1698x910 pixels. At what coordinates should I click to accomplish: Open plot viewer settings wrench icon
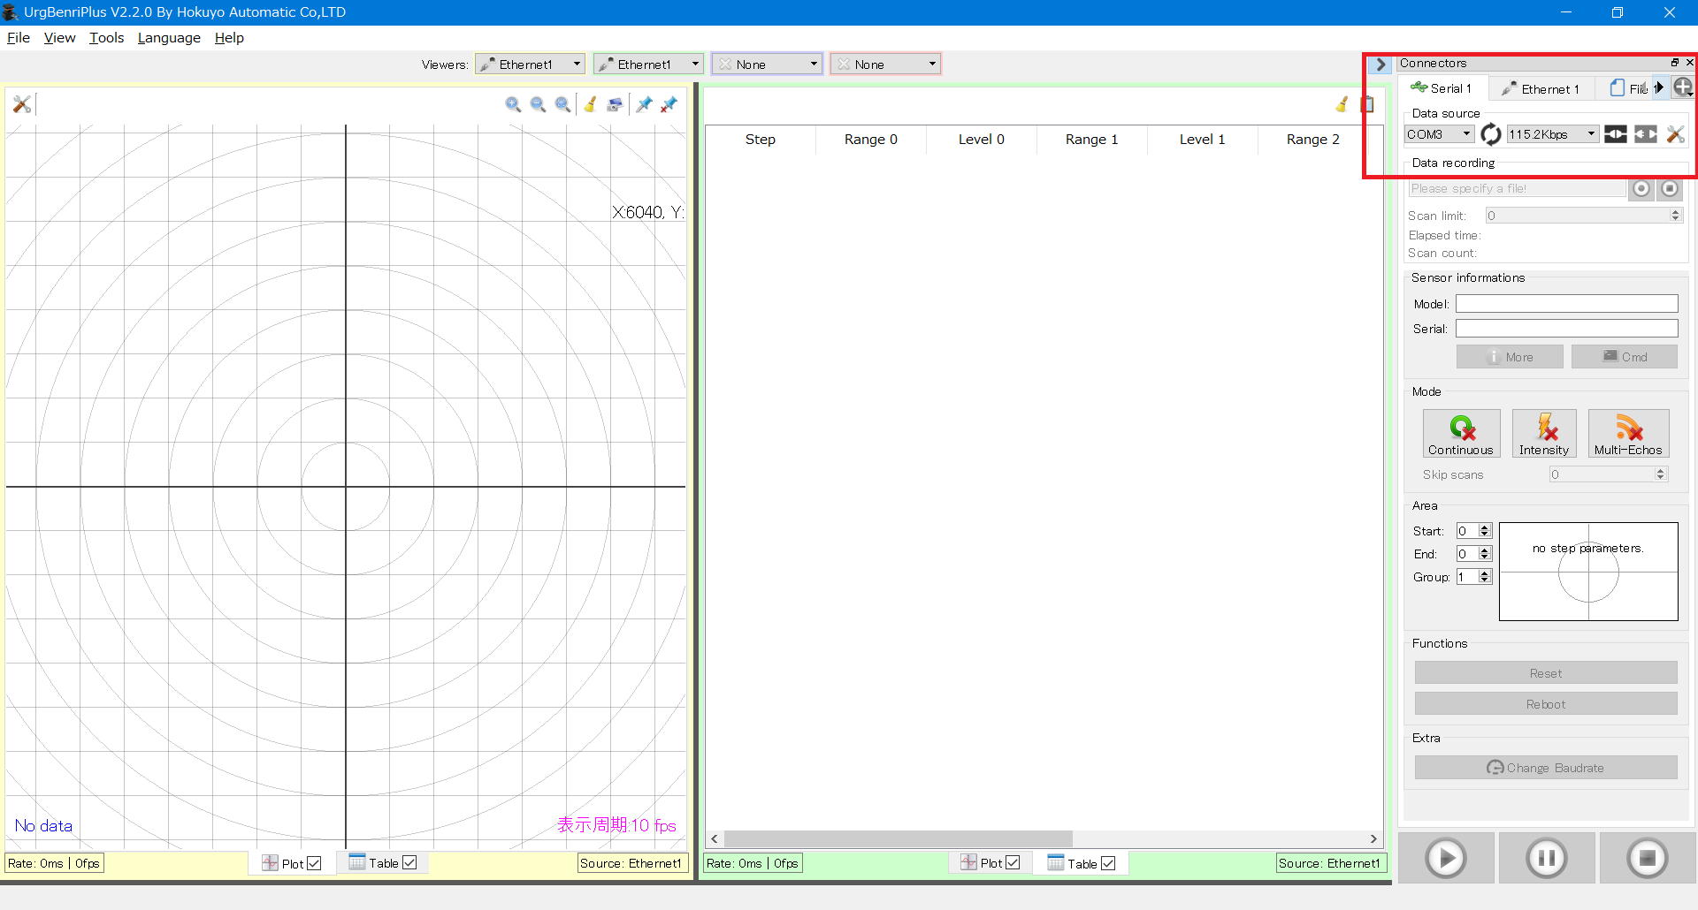click(22, 104)
